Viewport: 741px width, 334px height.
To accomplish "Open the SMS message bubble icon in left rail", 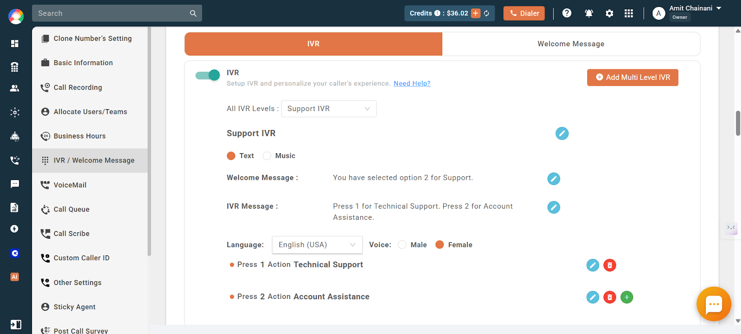I will pyautogui.click(x=15, y=184).
